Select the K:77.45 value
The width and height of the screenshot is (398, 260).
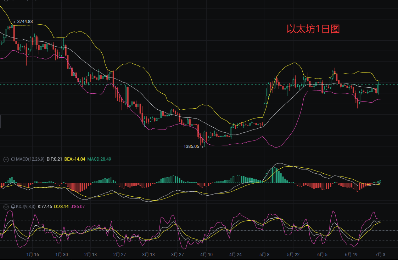(x=45, y=207)
